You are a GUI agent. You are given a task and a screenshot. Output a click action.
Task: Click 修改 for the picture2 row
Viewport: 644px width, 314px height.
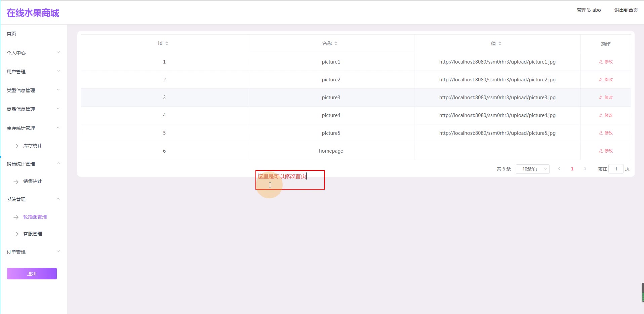tap(606, 80)
